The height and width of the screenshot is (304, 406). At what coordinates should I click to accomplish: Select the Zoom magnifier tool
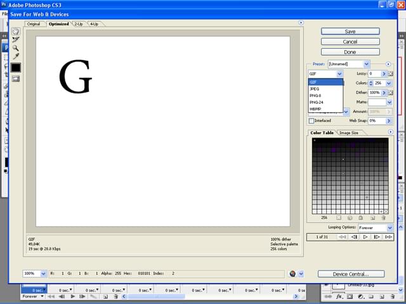pyautogui.click(x=15, y=48)
